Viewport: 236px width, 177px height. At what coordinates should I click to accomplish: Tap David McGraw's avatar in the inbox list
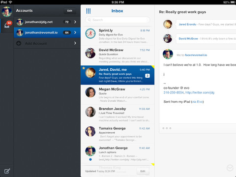pyautogui.click(x=90, y=53)
